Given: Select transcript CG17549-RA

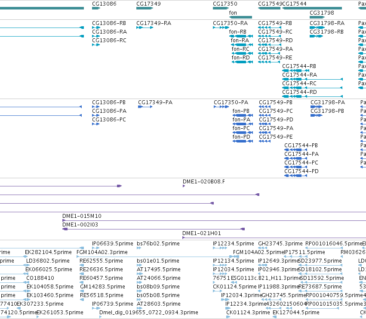Looking at the screenshot, I should pyautogui.click(x=275, y=49).
